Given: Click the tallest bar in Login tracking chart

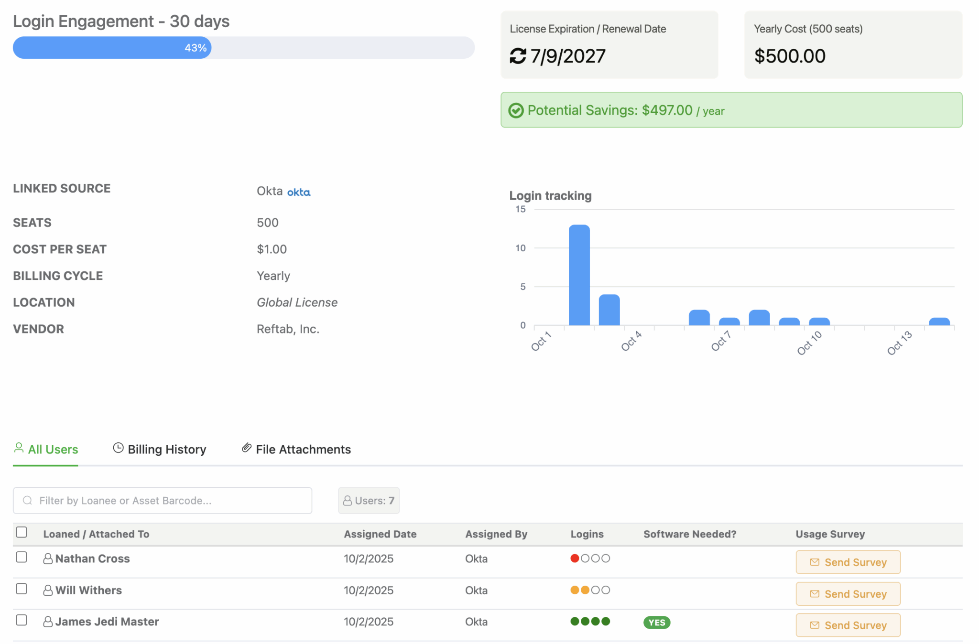Looking at the screenshot, I should pyautogui.click(x=579, y=275).
